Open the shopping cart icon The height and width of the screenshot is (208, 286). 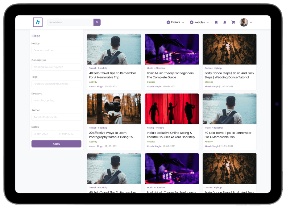click(233, 22)
